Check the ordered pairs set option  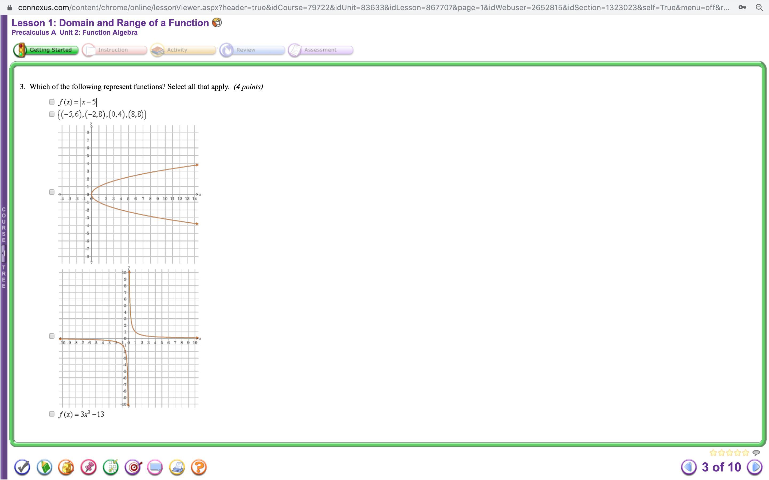pos(52,114)
